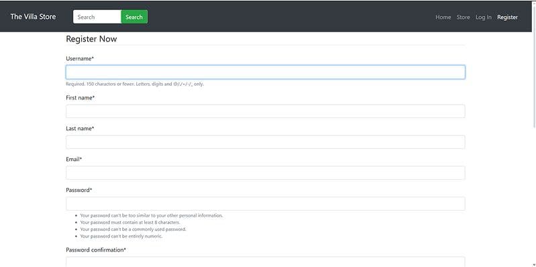Select the Email input field
The width and height of the screenshot is (536, 267).
(x=265, y=172)
